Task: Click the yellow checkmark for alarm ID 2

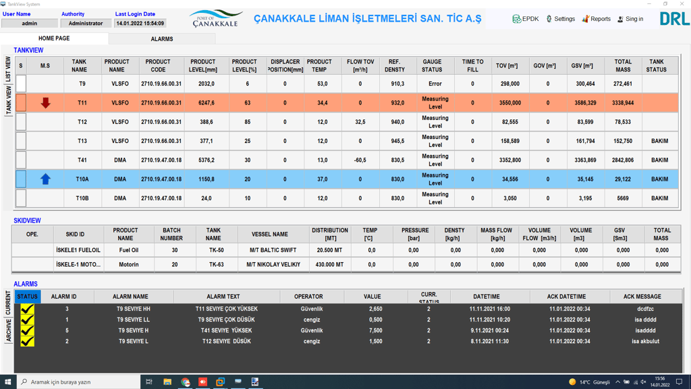Action: 27,341
